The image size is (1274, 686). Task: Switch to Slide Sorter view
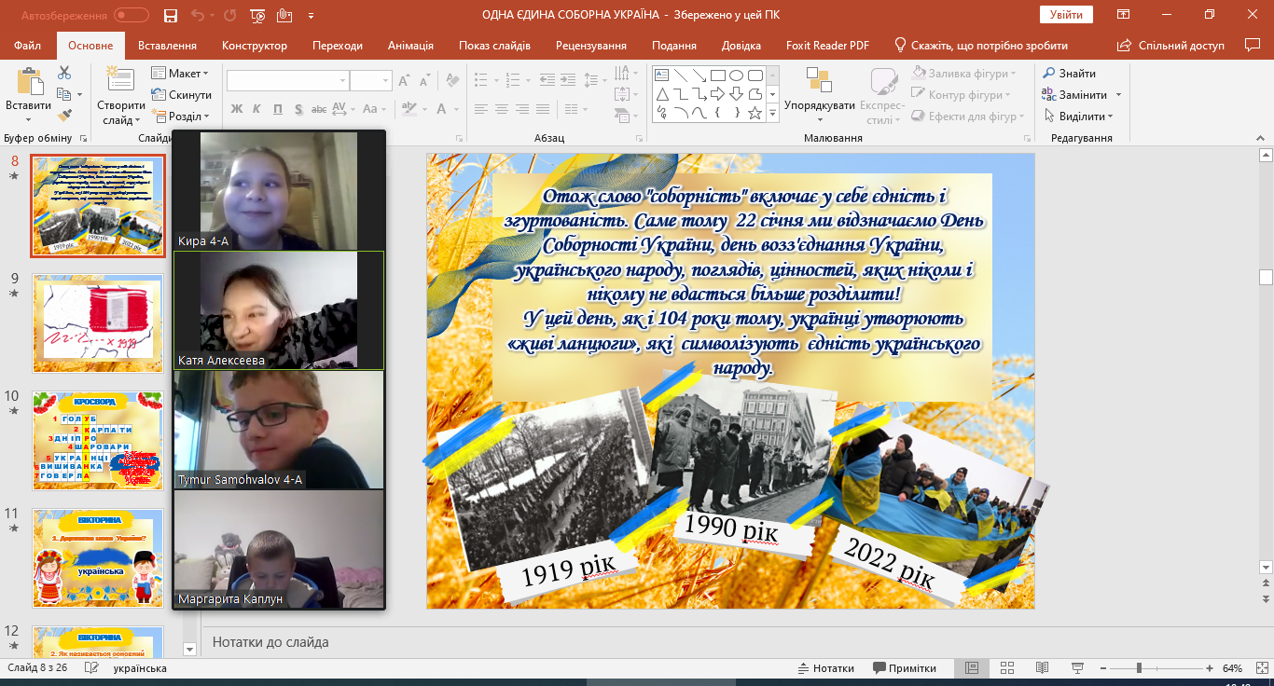pos(1006,668)
